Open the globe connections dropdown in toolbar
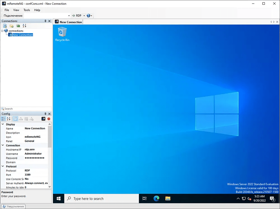Viewport: 280px width, 209px height. (x=89, y=15)
